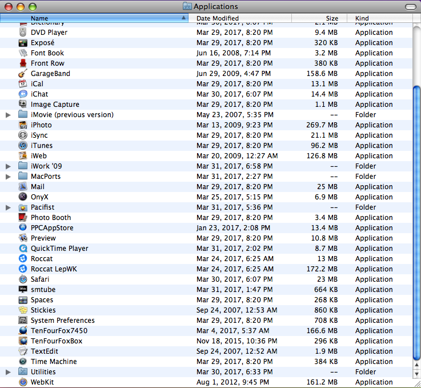This screenshot has width=421, height=388.
Task: Select the Mail stamp icon
Action: [x=23, y=187]
